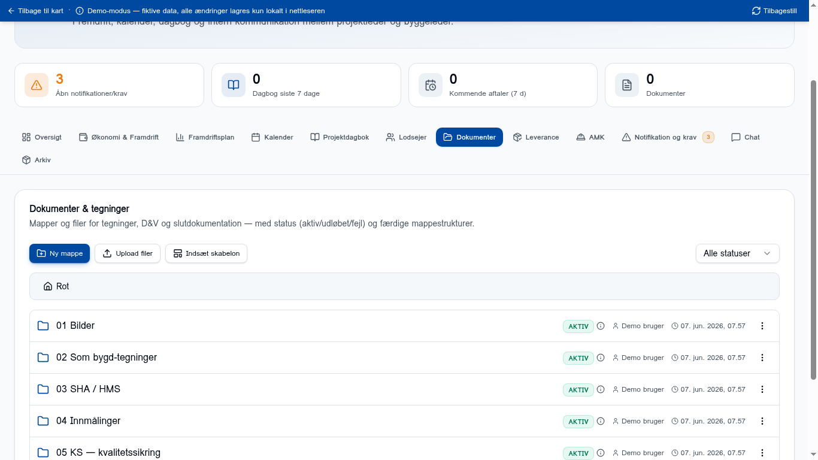Open the Leverance tab
Viewport: 818px width, 460px height.
(x=536, y=137)
